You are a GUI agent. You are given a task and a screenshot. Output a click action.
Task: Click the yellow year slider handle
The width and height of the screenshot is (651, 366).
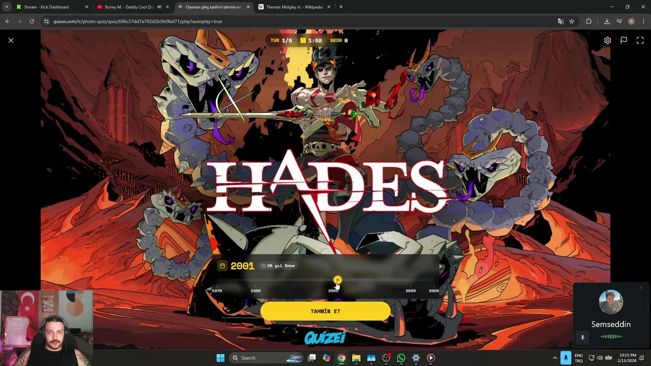[338, 280]
